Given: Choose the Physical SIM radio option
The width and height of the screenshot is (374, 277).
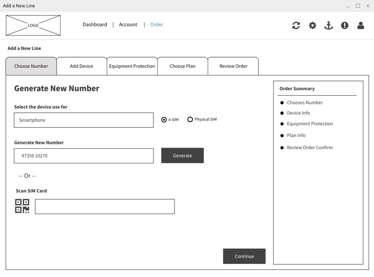Looking at the screenshot, I should [190, 119].
